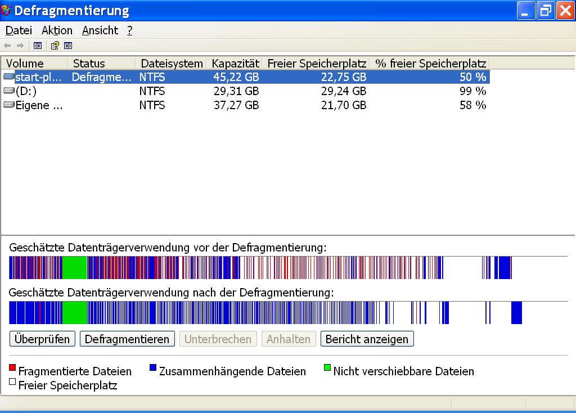
Task: Select the 99 % free space cell
Action: click(x=472, y=91)
